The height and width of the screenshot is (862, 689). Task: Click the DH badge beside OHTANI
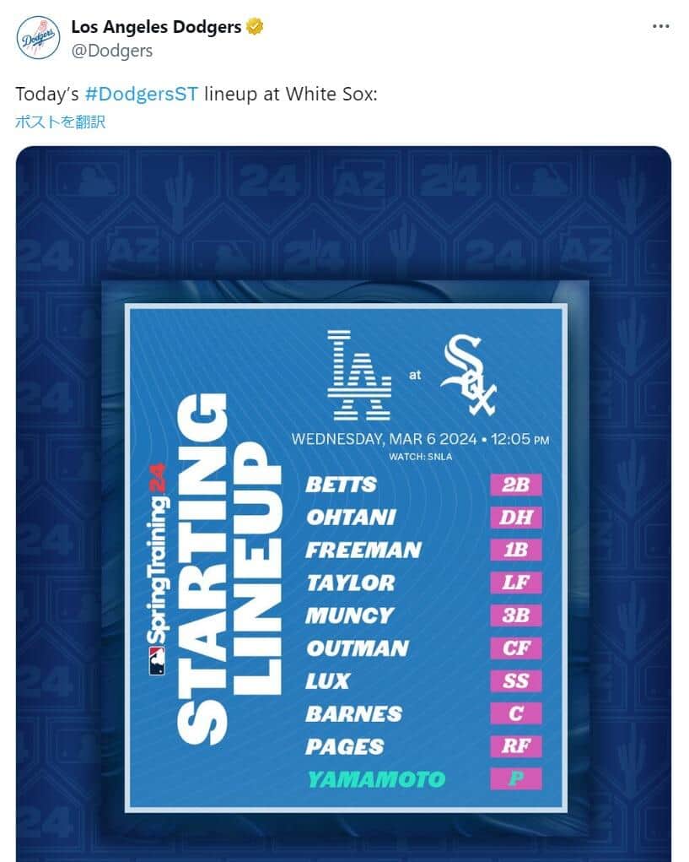point(515,518)
